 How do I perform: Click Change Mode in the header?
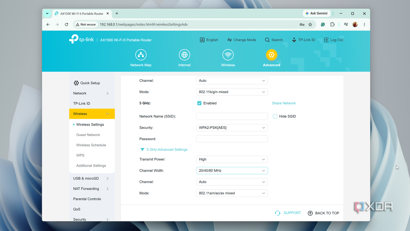coord(242,40)
